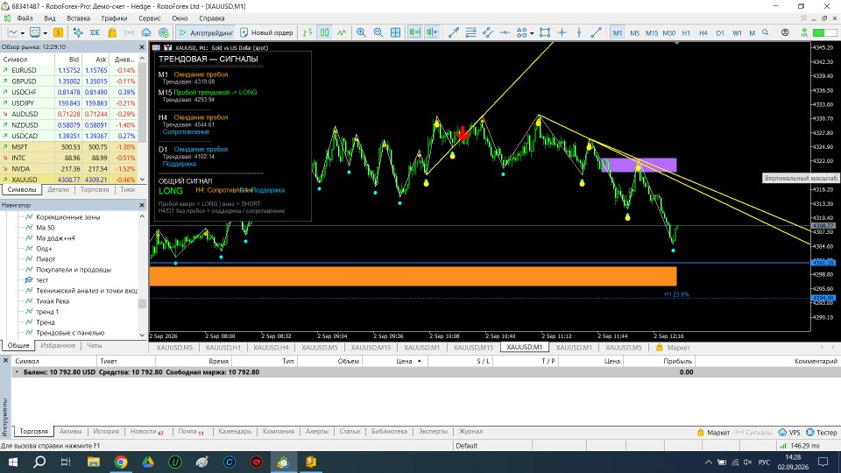
Task: Select the crosshair tool
Action: [562, 32]
